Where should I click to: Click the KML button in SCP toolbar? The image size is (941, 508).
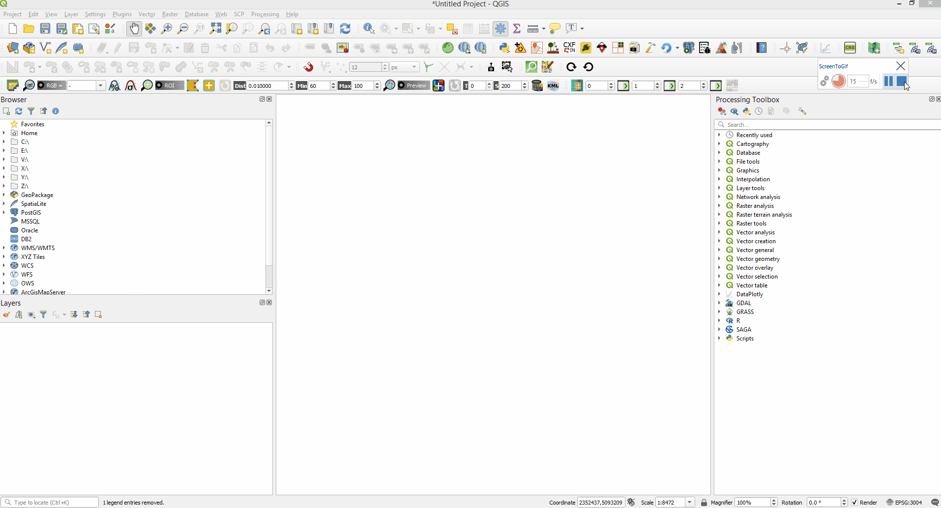pos(553,85)
